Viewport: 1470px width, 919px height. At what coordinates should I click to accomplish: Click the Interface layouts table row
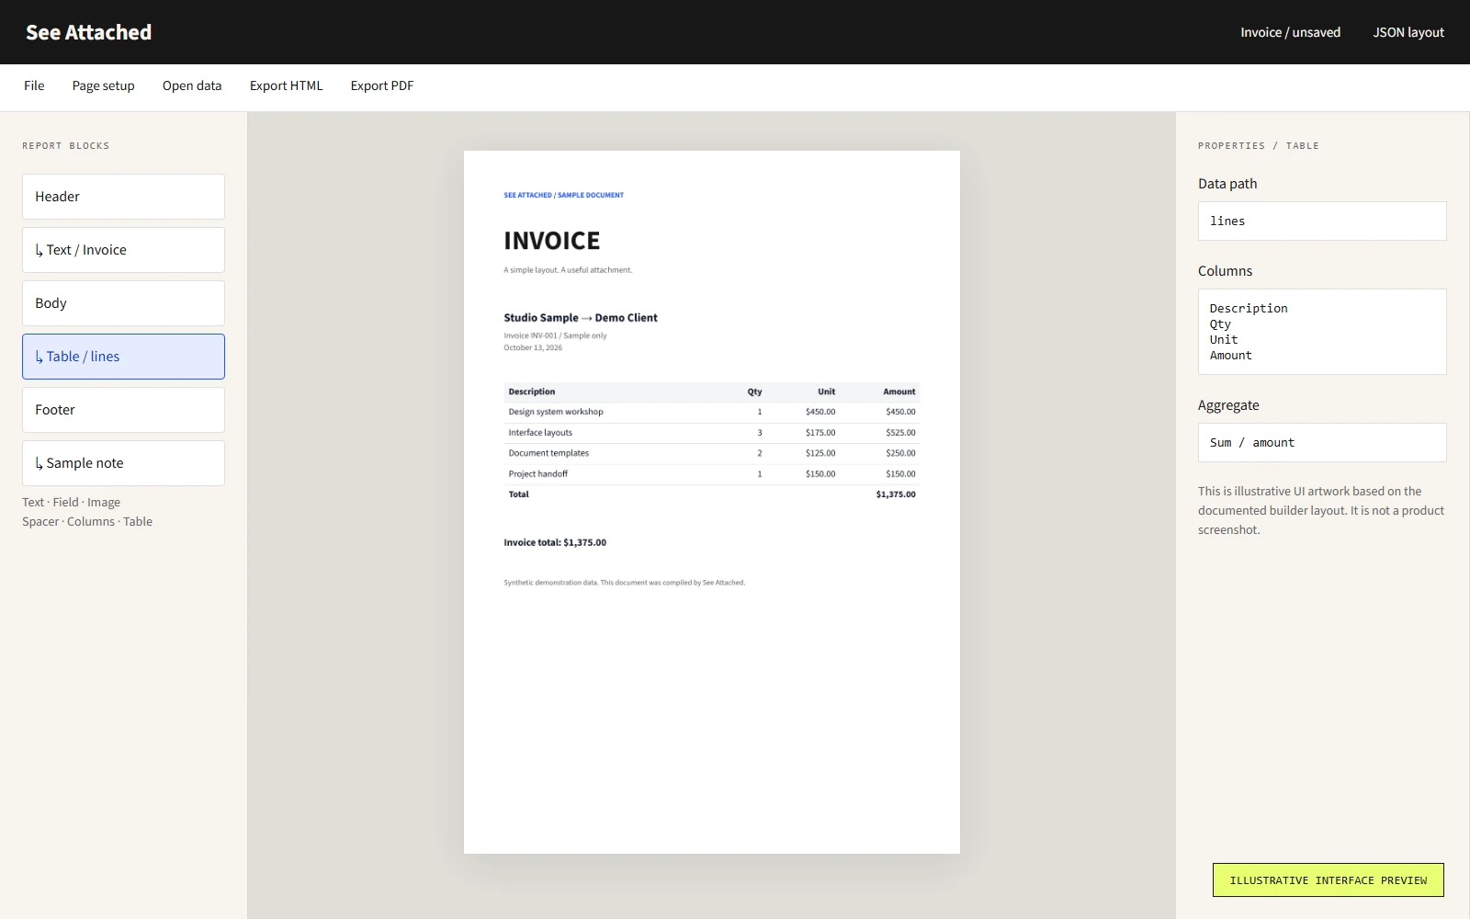pyautogui.click(x=712, y=433)
